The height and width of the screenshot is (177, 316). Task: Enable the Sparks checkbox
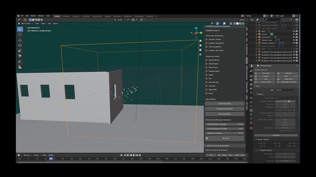[206, 75]
